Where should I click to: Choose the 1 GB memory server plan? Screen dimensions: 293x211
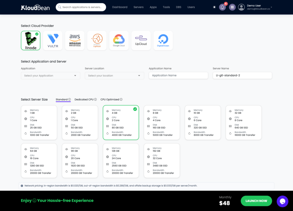pos(39,123)
